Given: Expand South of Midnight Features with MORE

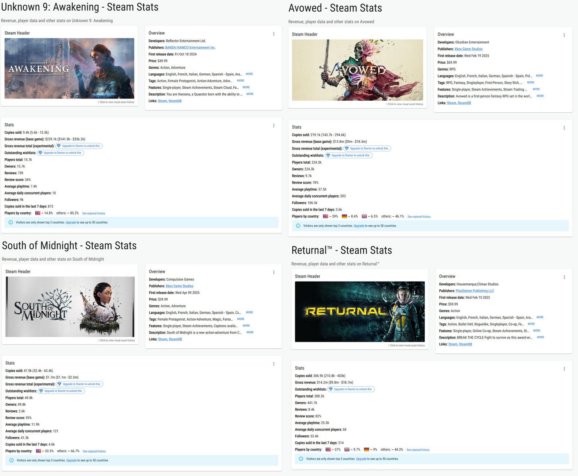Looking at the screenshot, I should pos(246,326).
